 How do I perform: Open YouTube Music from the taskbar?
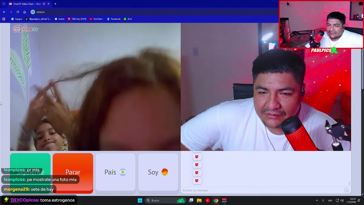(208, 200)
